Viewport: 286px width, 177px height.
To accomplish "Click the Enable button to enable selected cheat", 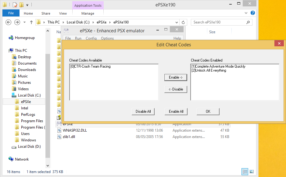I will [x=176, y=77].
